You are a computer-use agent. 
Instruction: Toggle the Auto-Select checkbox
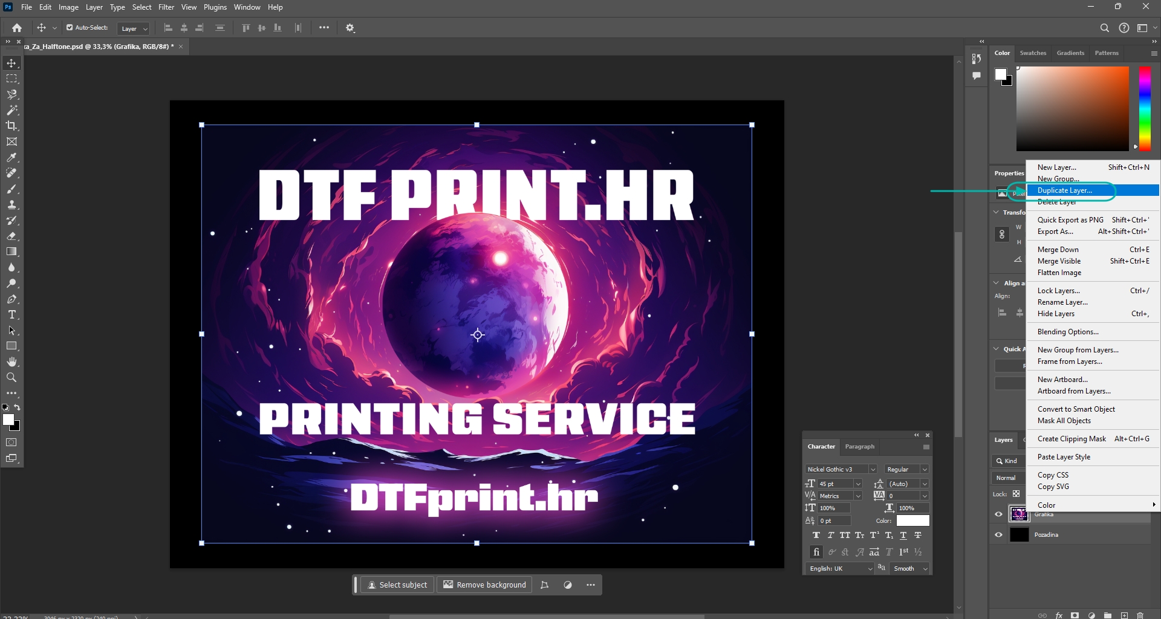[70, 27]
